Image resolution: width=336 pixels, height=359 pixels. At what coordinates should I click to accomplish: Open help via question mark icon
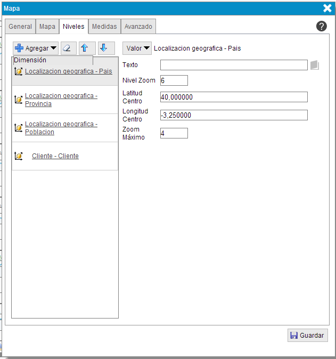[x=321, y=26]
